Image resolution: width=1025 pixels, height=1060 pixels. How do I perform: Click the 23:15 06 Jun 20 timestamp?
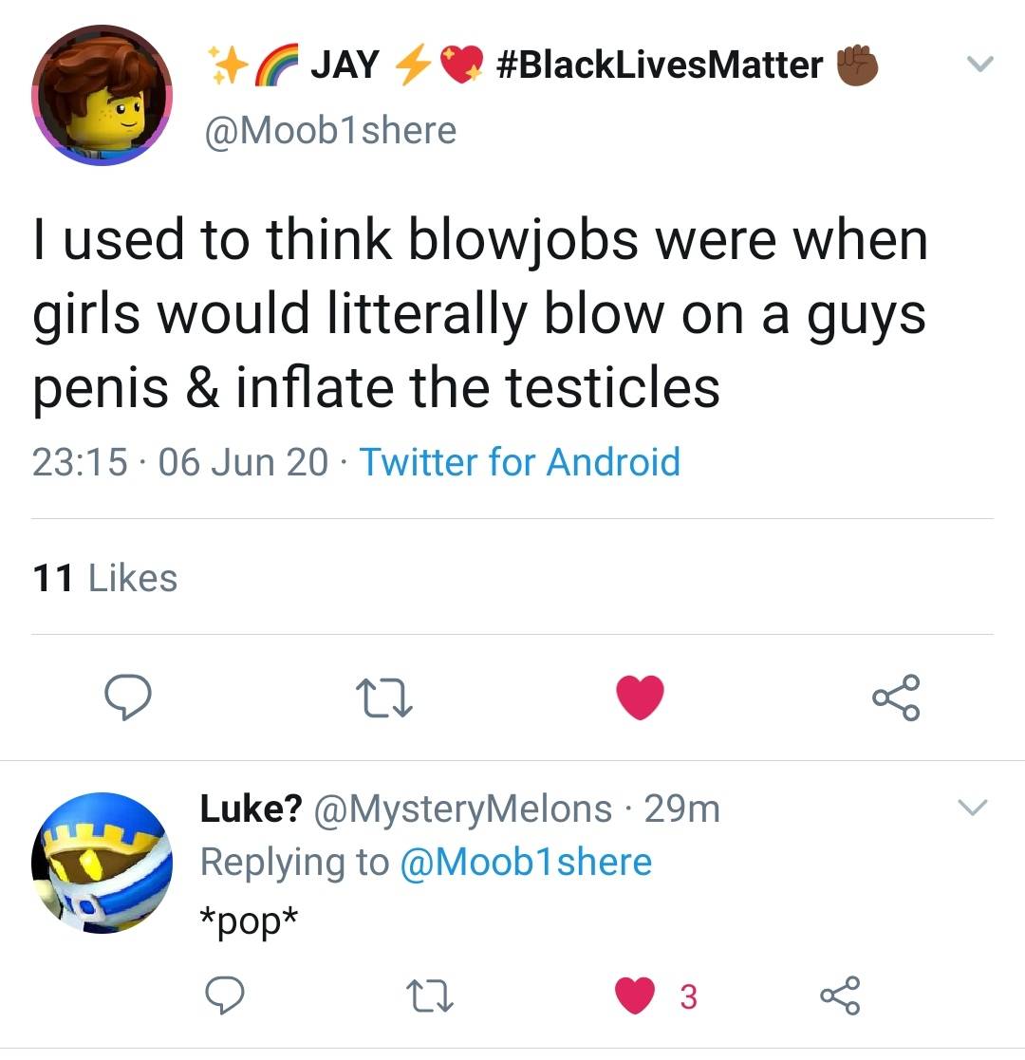pos(180,462)
